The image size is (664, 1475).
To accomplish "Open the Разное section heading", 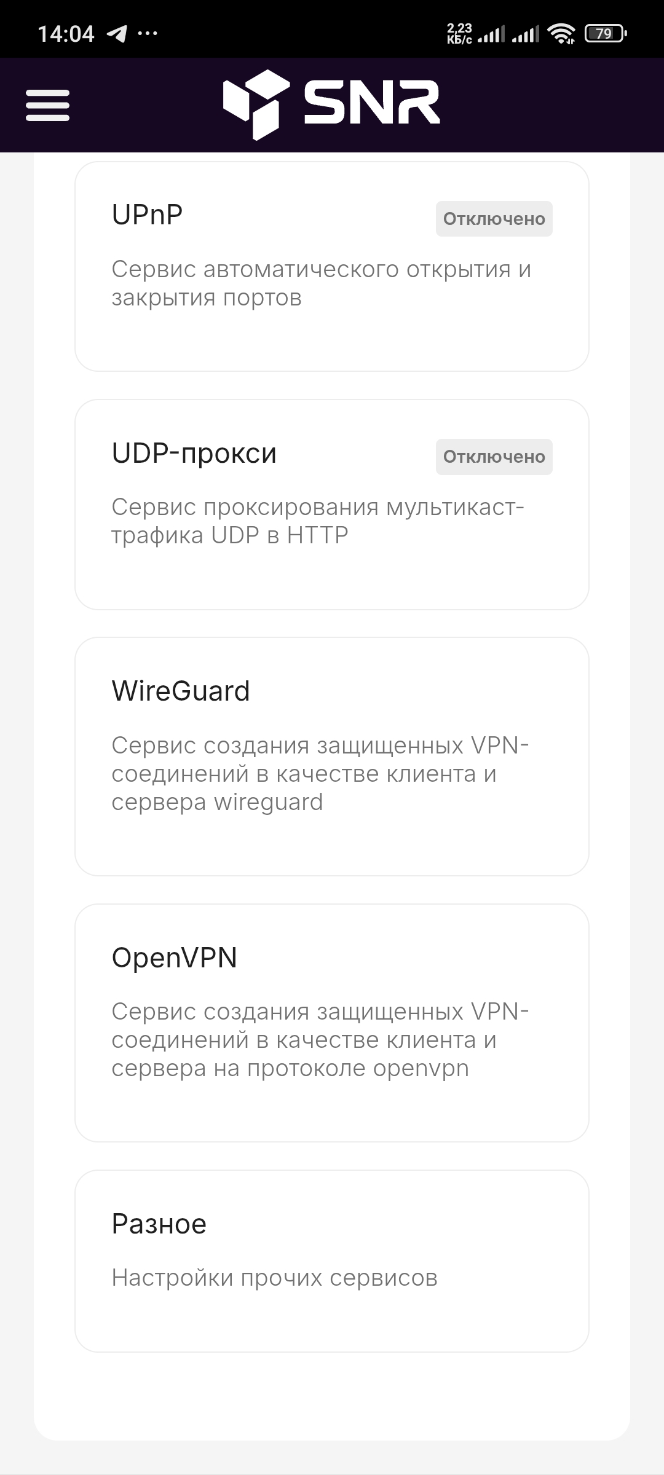I will point(159,1224).
